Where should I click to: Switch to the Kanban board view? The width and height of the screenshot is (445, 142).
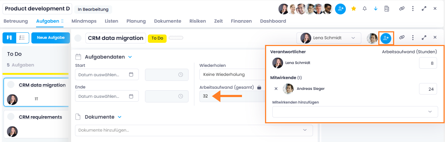9,37
